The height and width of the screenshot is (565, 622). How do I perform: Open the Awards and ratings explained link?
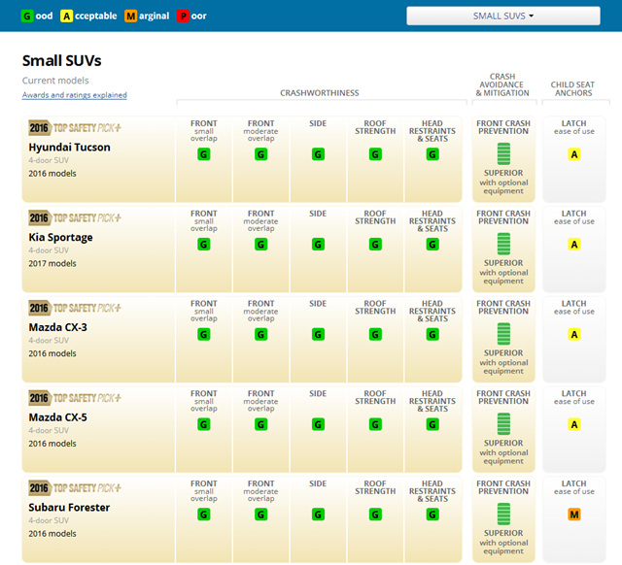pyautogui.click(x=75, y=95)
